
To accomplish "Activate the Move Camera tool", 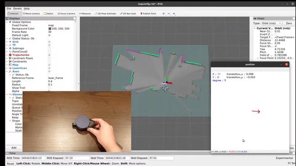I will click(31, 13).
